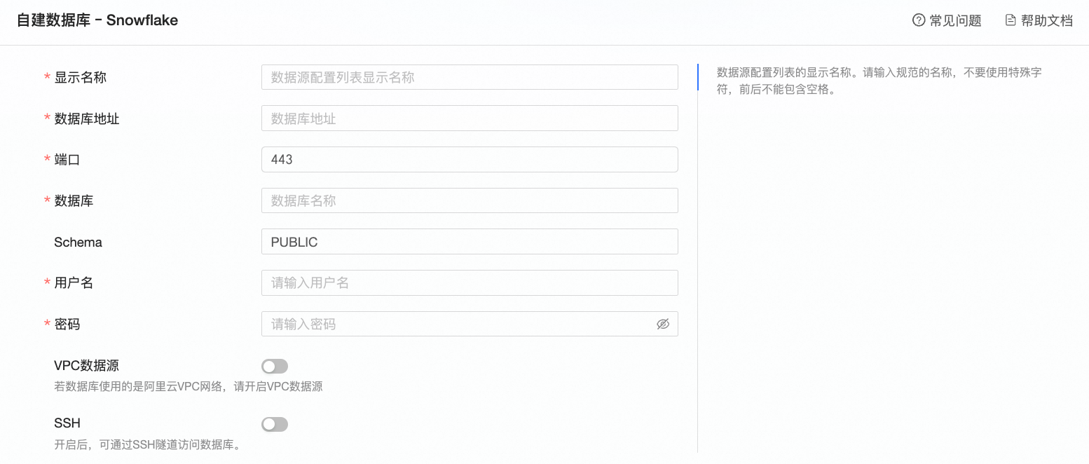Click into the 数据库地址 field

coord(470,118)
